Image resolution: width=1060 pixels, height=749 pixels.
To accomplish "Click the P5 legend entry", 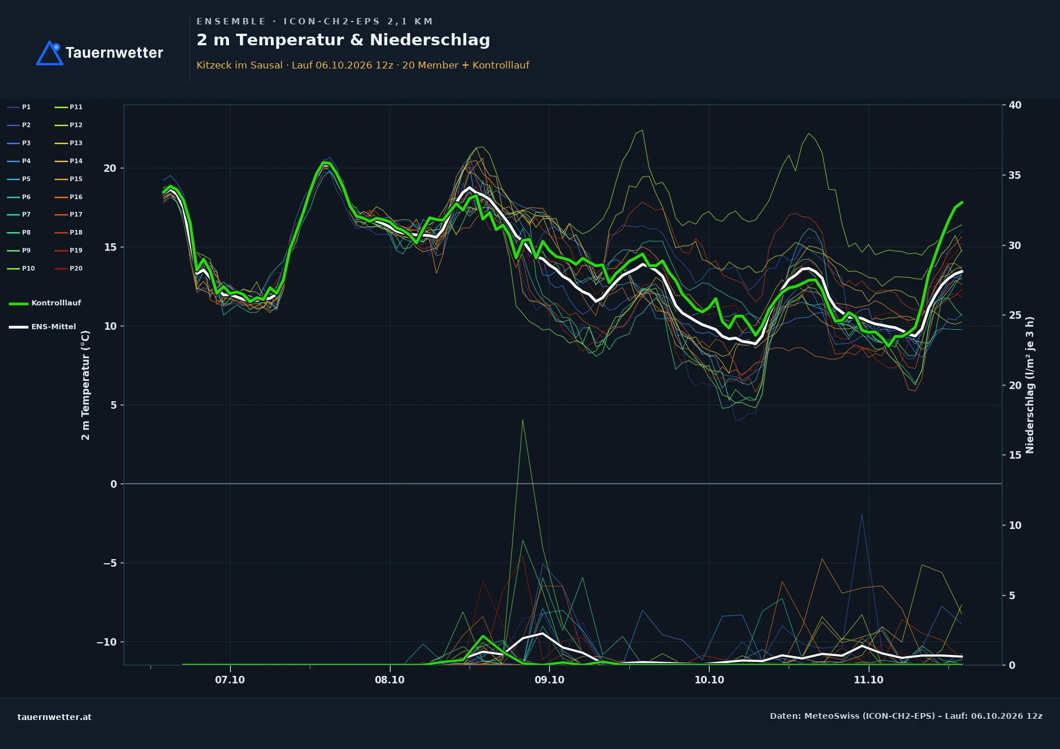I will click(x=19, y=179).
